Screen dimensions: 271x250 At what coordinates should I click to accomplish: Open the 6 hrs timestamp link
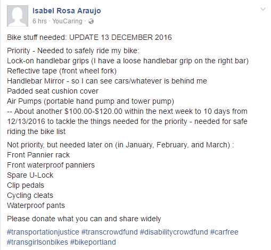click(x=39, y=21)
